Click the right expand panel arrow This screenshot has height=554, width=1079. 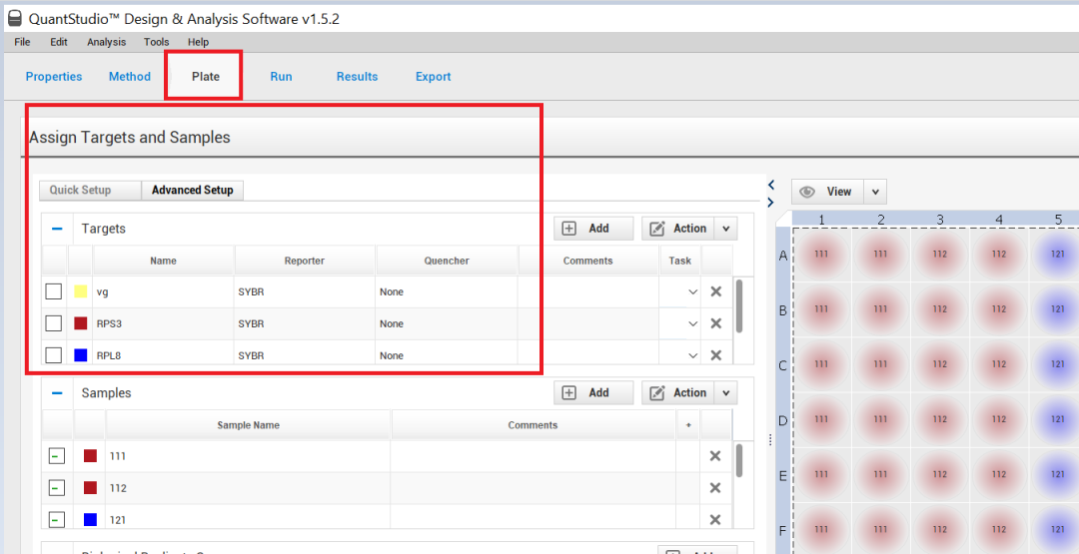(771, 202)
